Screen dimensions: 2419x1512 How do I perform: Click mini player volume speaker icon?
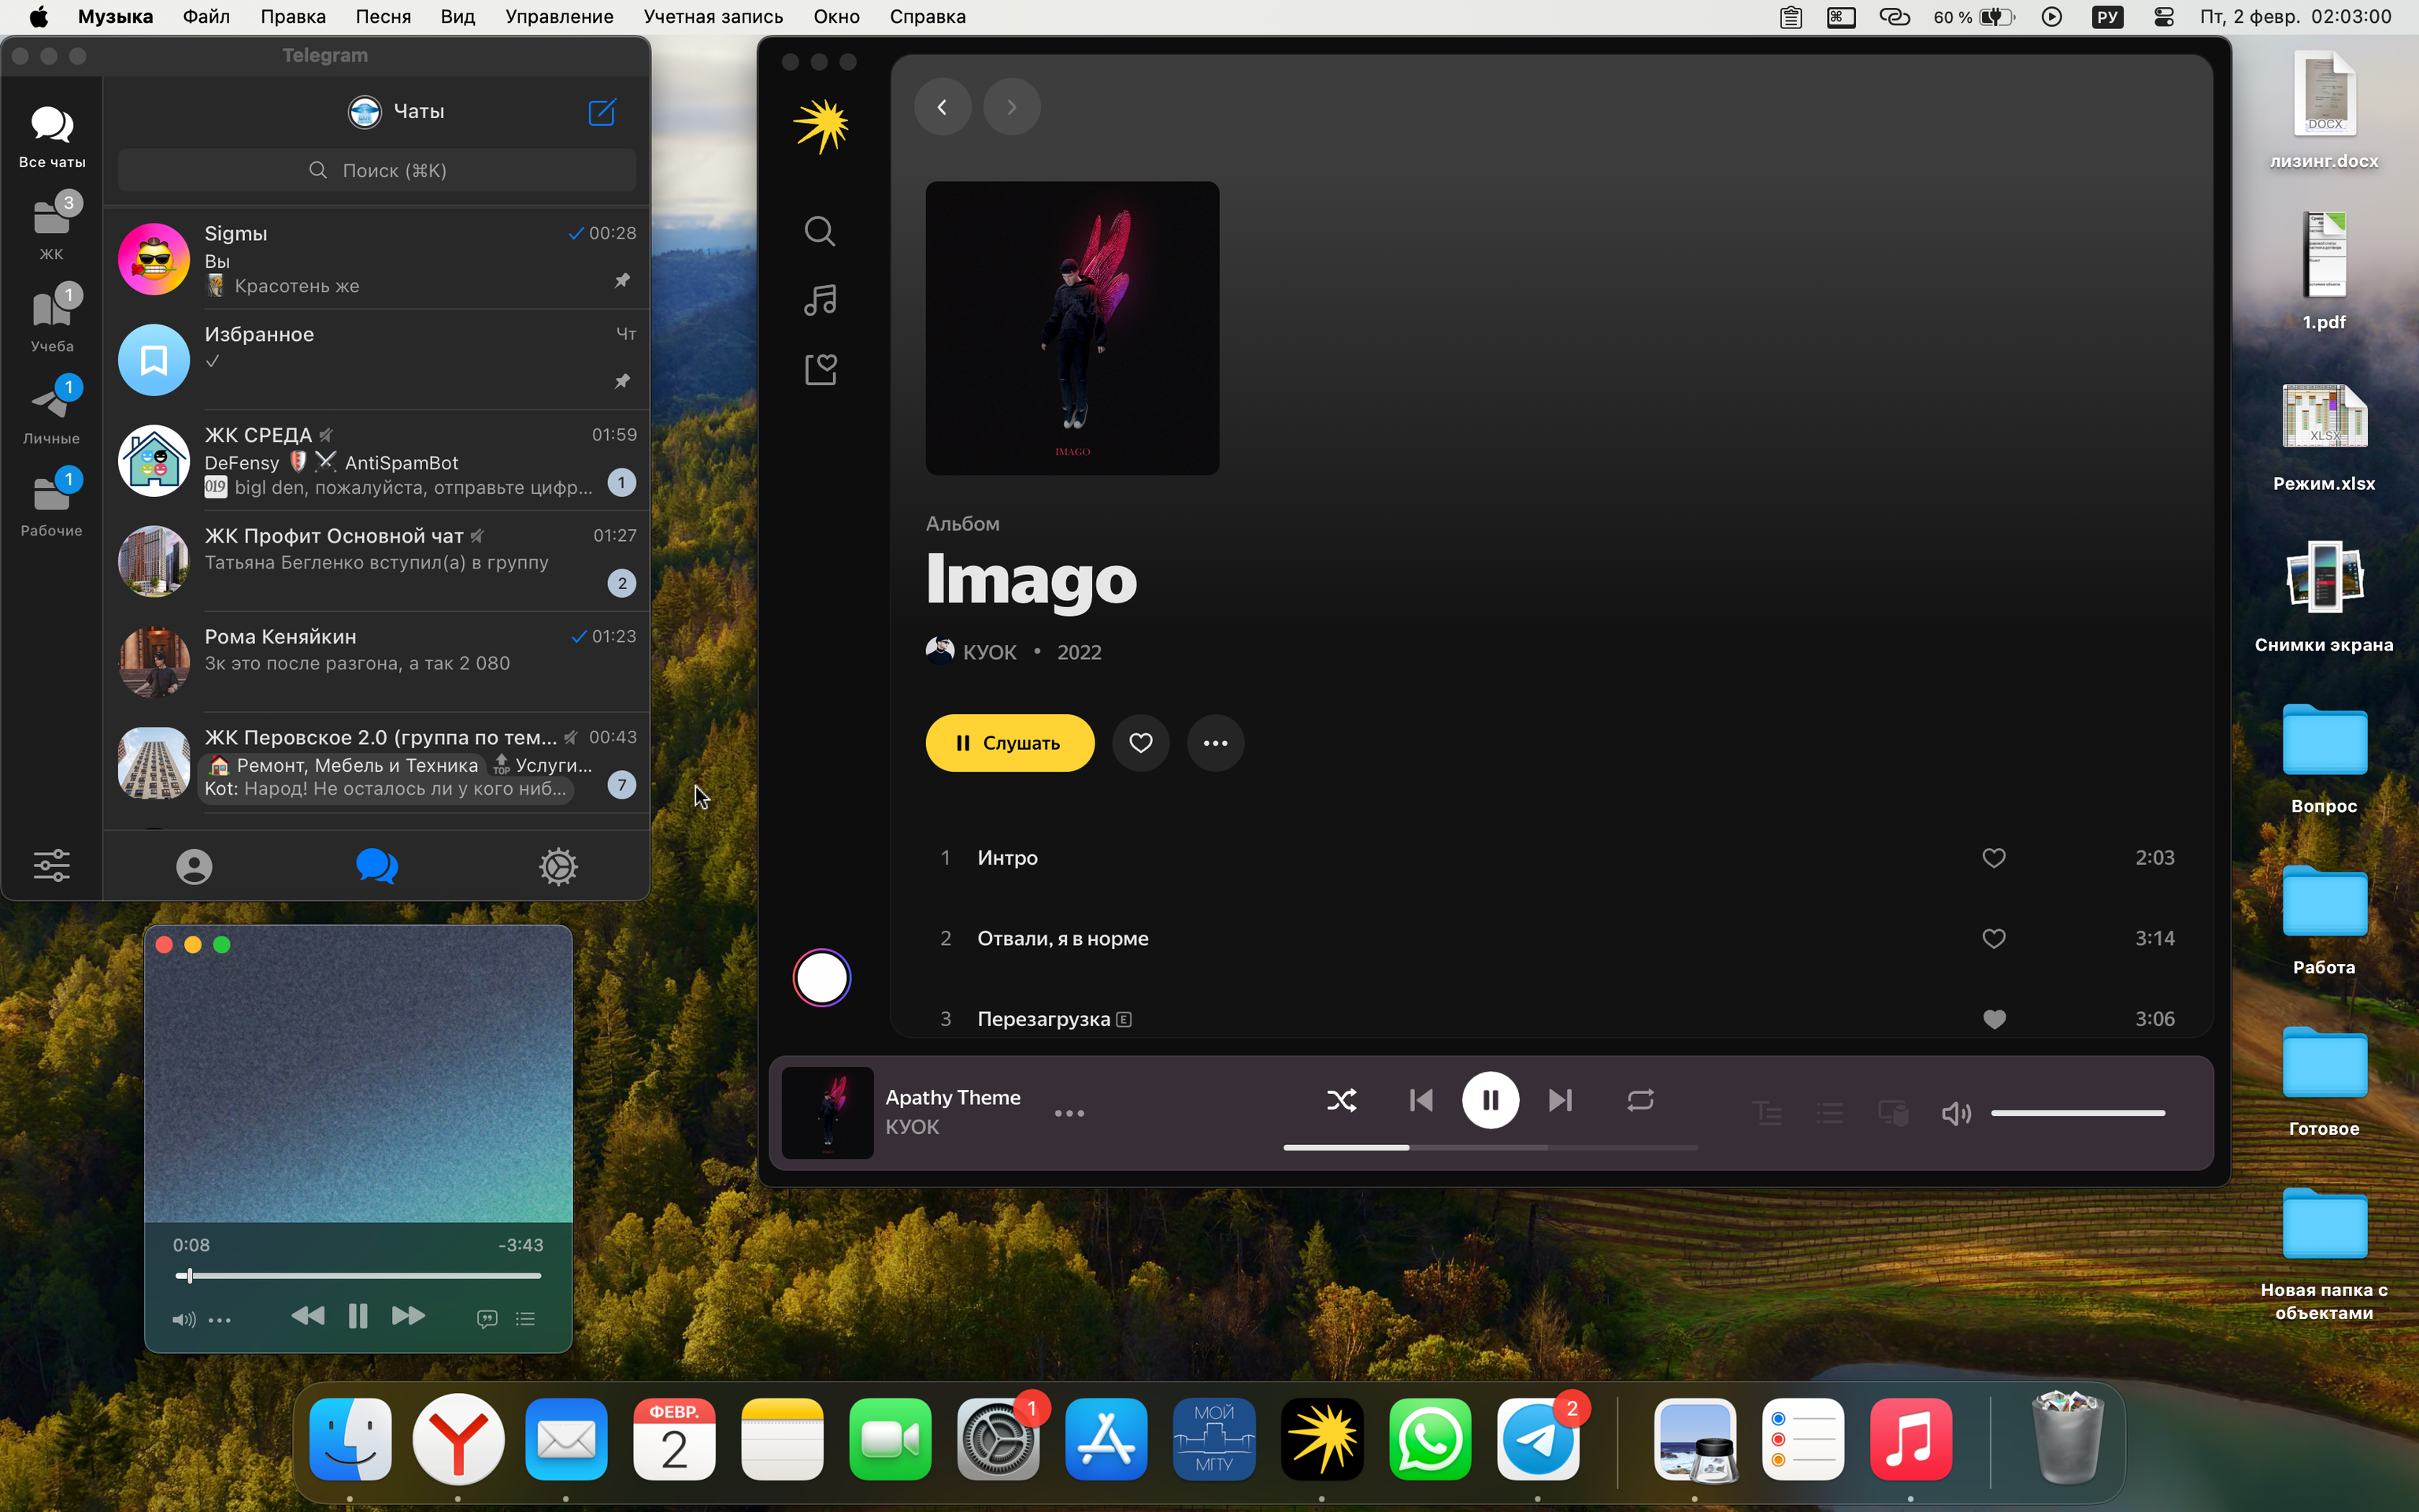(183, 1320)
